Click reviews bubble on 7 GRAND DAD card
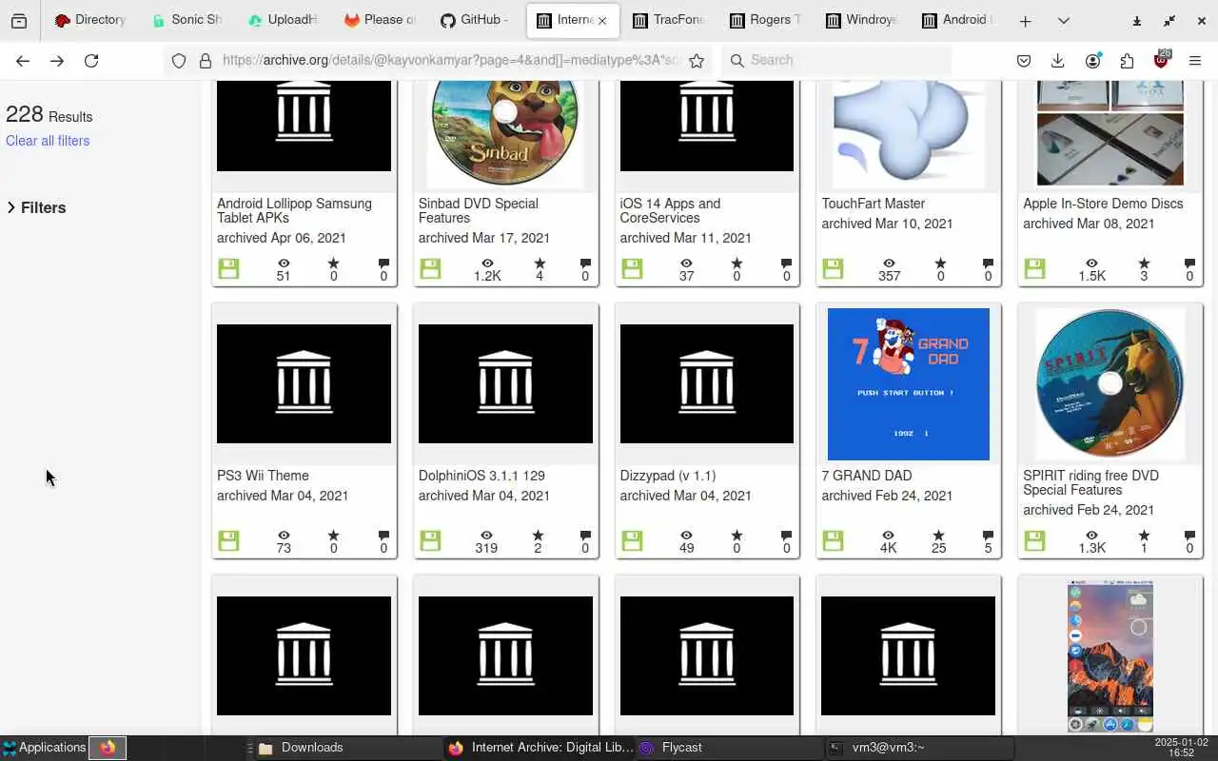This screenshot has height=761, width=1218. point(988,536)
